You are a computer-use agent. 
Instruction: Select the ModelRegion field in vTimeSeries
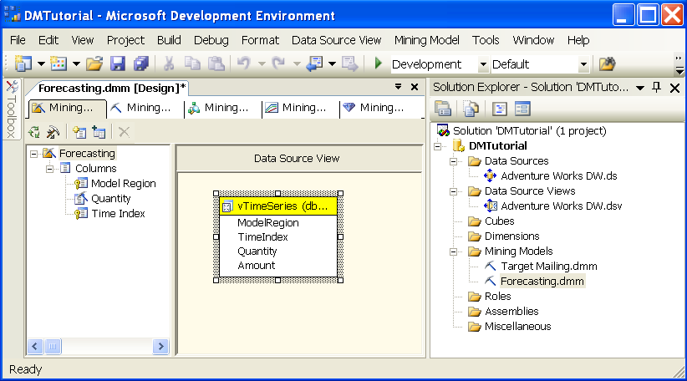(x=268, y=222)
